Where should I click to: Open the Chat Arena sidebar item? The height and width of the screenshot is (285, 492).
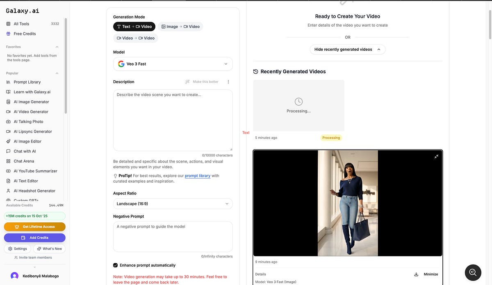24,161
